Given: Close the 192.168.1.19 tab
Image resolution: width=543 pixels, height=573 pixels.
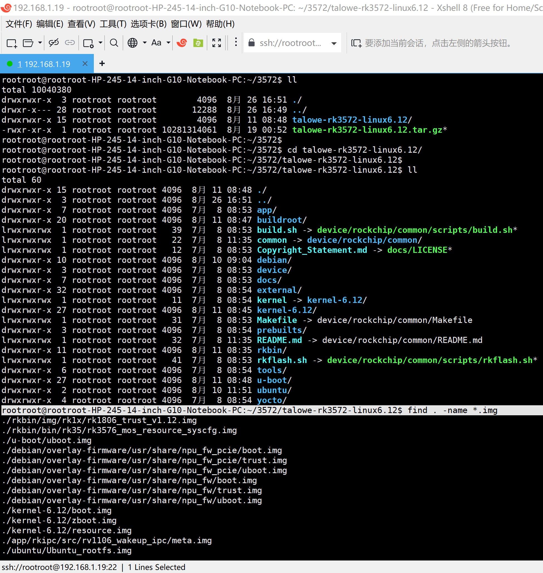Looking at the screenshot, I should pos(85,64).
